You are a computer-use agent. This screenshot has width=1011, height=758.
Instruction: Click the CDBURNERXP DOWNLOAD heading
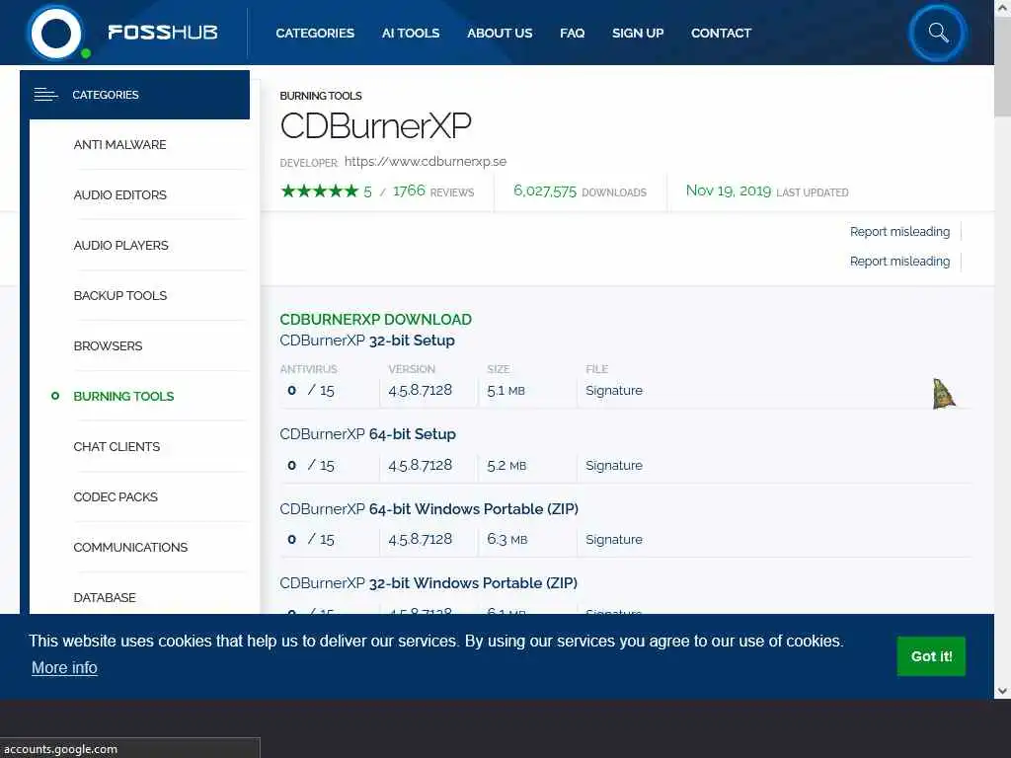click(x=376, y=319)
